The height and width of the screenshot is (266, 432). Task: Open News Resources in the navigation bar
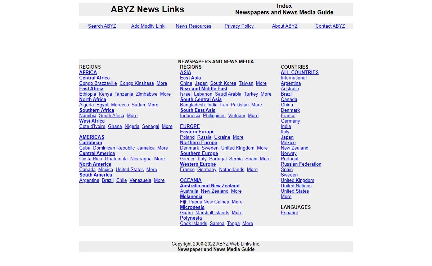(193, 26)
